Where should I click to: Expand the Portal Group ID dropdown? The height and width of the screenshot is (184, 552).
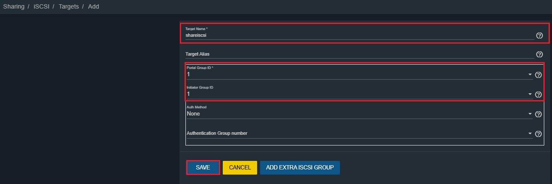(x=530, y=75)
